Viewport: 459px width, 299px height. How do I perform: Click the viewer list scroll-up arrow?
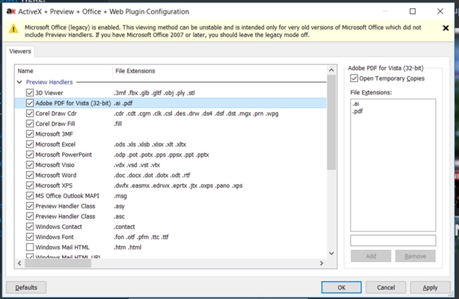331,70
